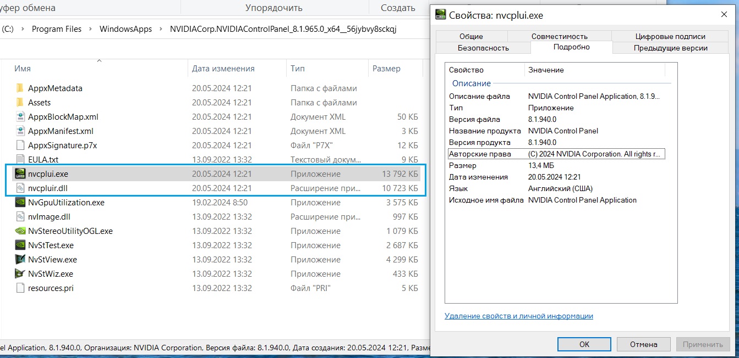
Task: Expand breadcrumb chevron after WindowsApps
Action: [161, 29]
